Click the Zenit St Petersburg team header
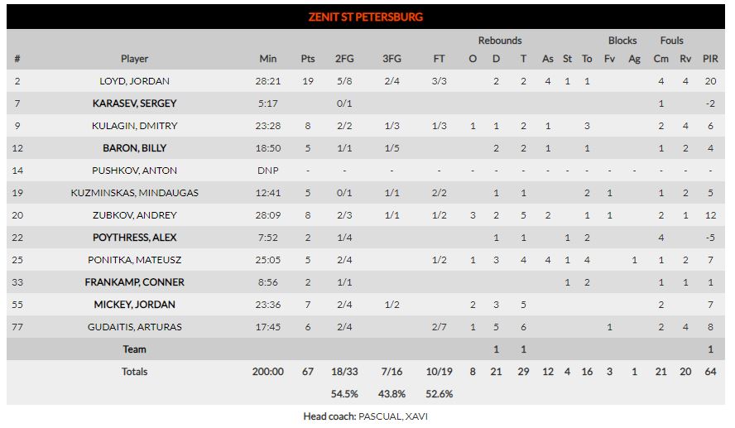The height and width of the screenshot is (428, 735). pos(365,17)
